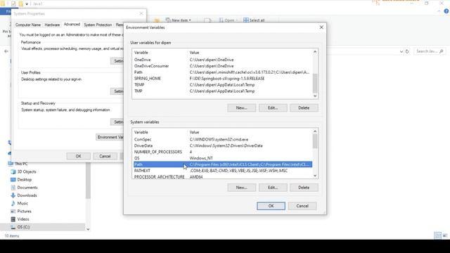
Task: Select the PATHEXT system variable row
Action: click(x=222, y=171)
